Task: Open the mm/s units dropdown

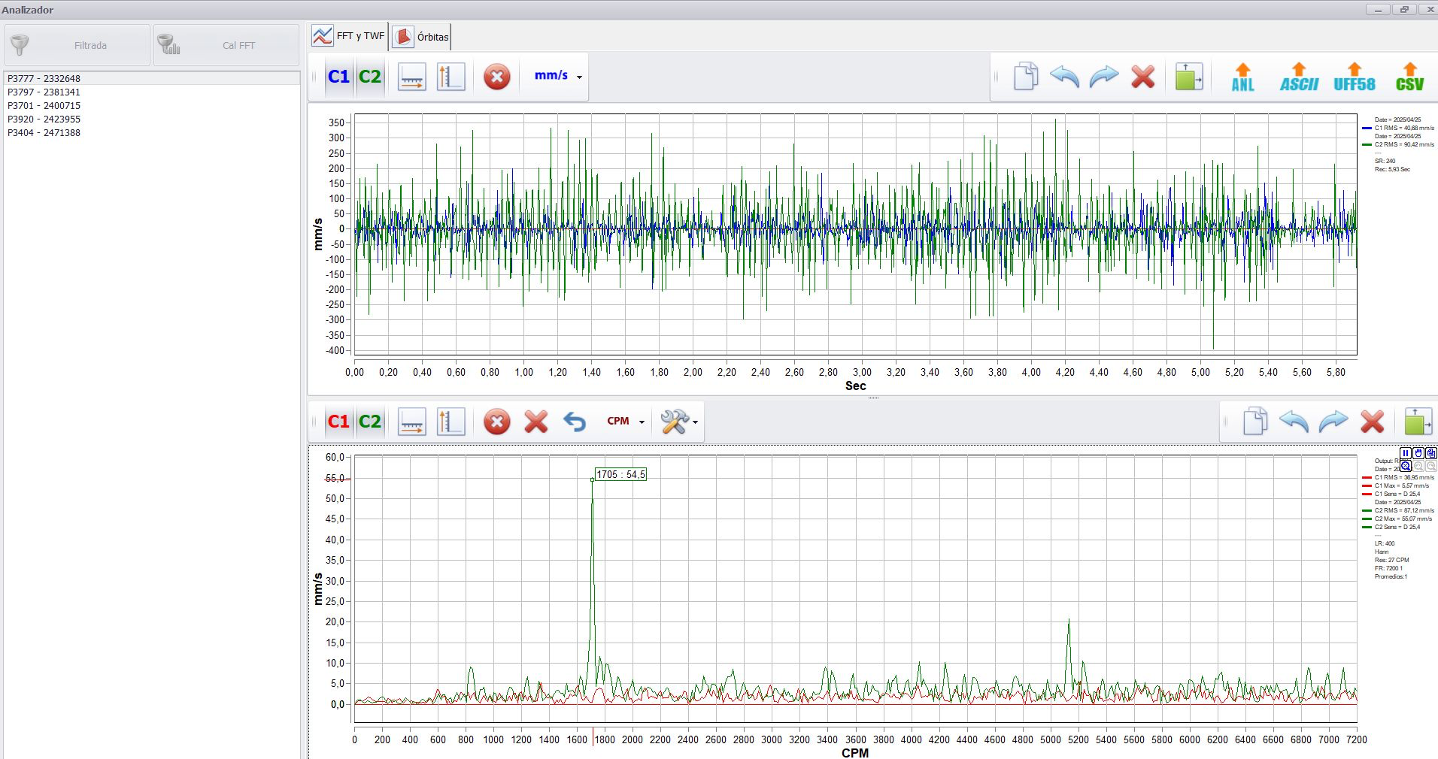Action: point(558,76)
